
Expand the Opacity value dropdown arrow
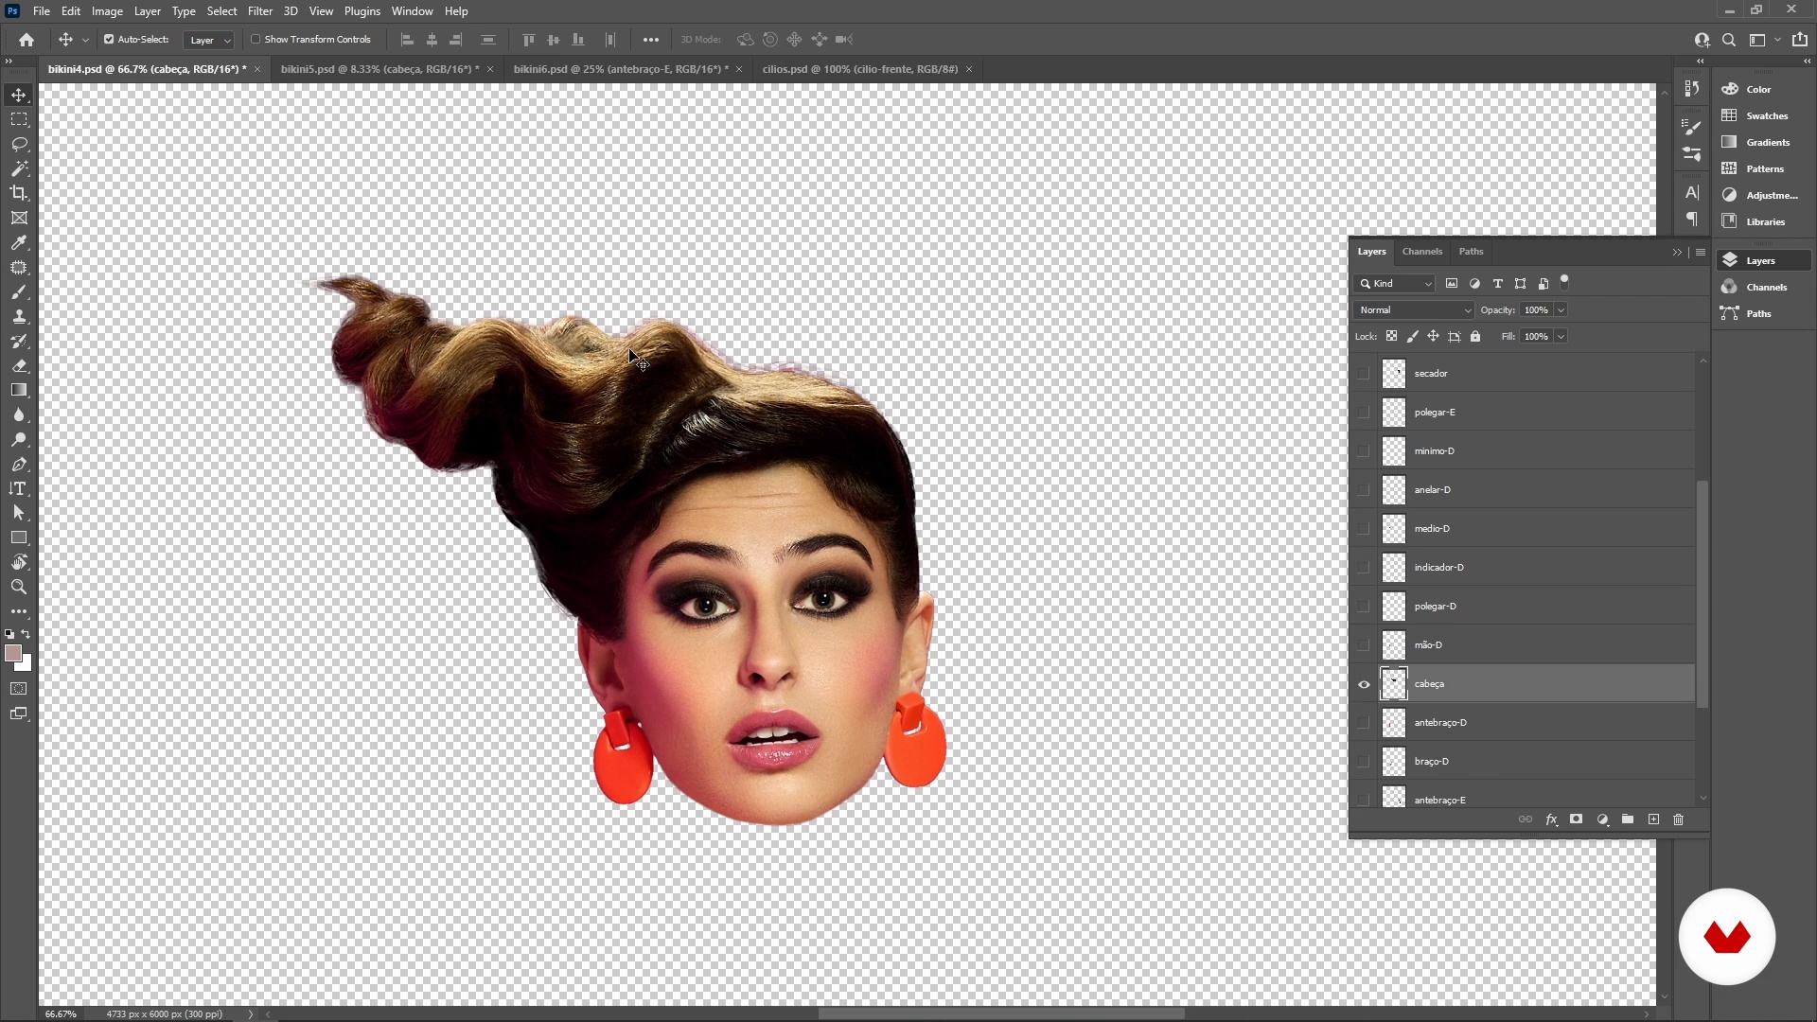pos(1561,310)
